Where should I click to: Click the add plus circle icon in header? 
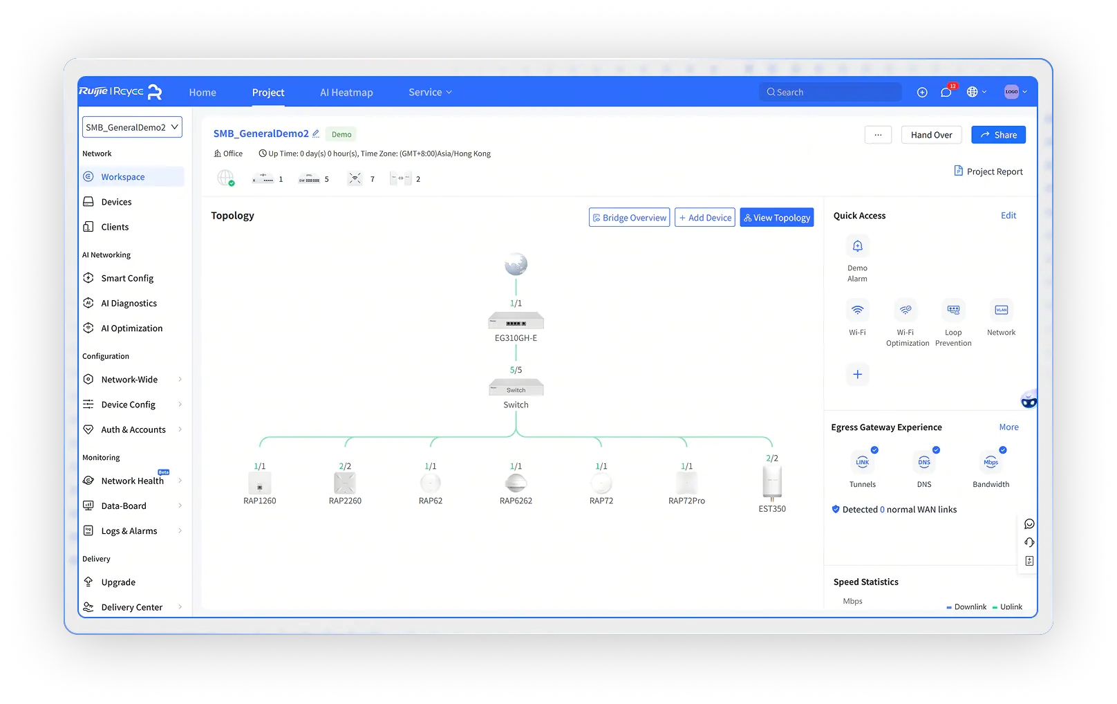click(922, 92)
